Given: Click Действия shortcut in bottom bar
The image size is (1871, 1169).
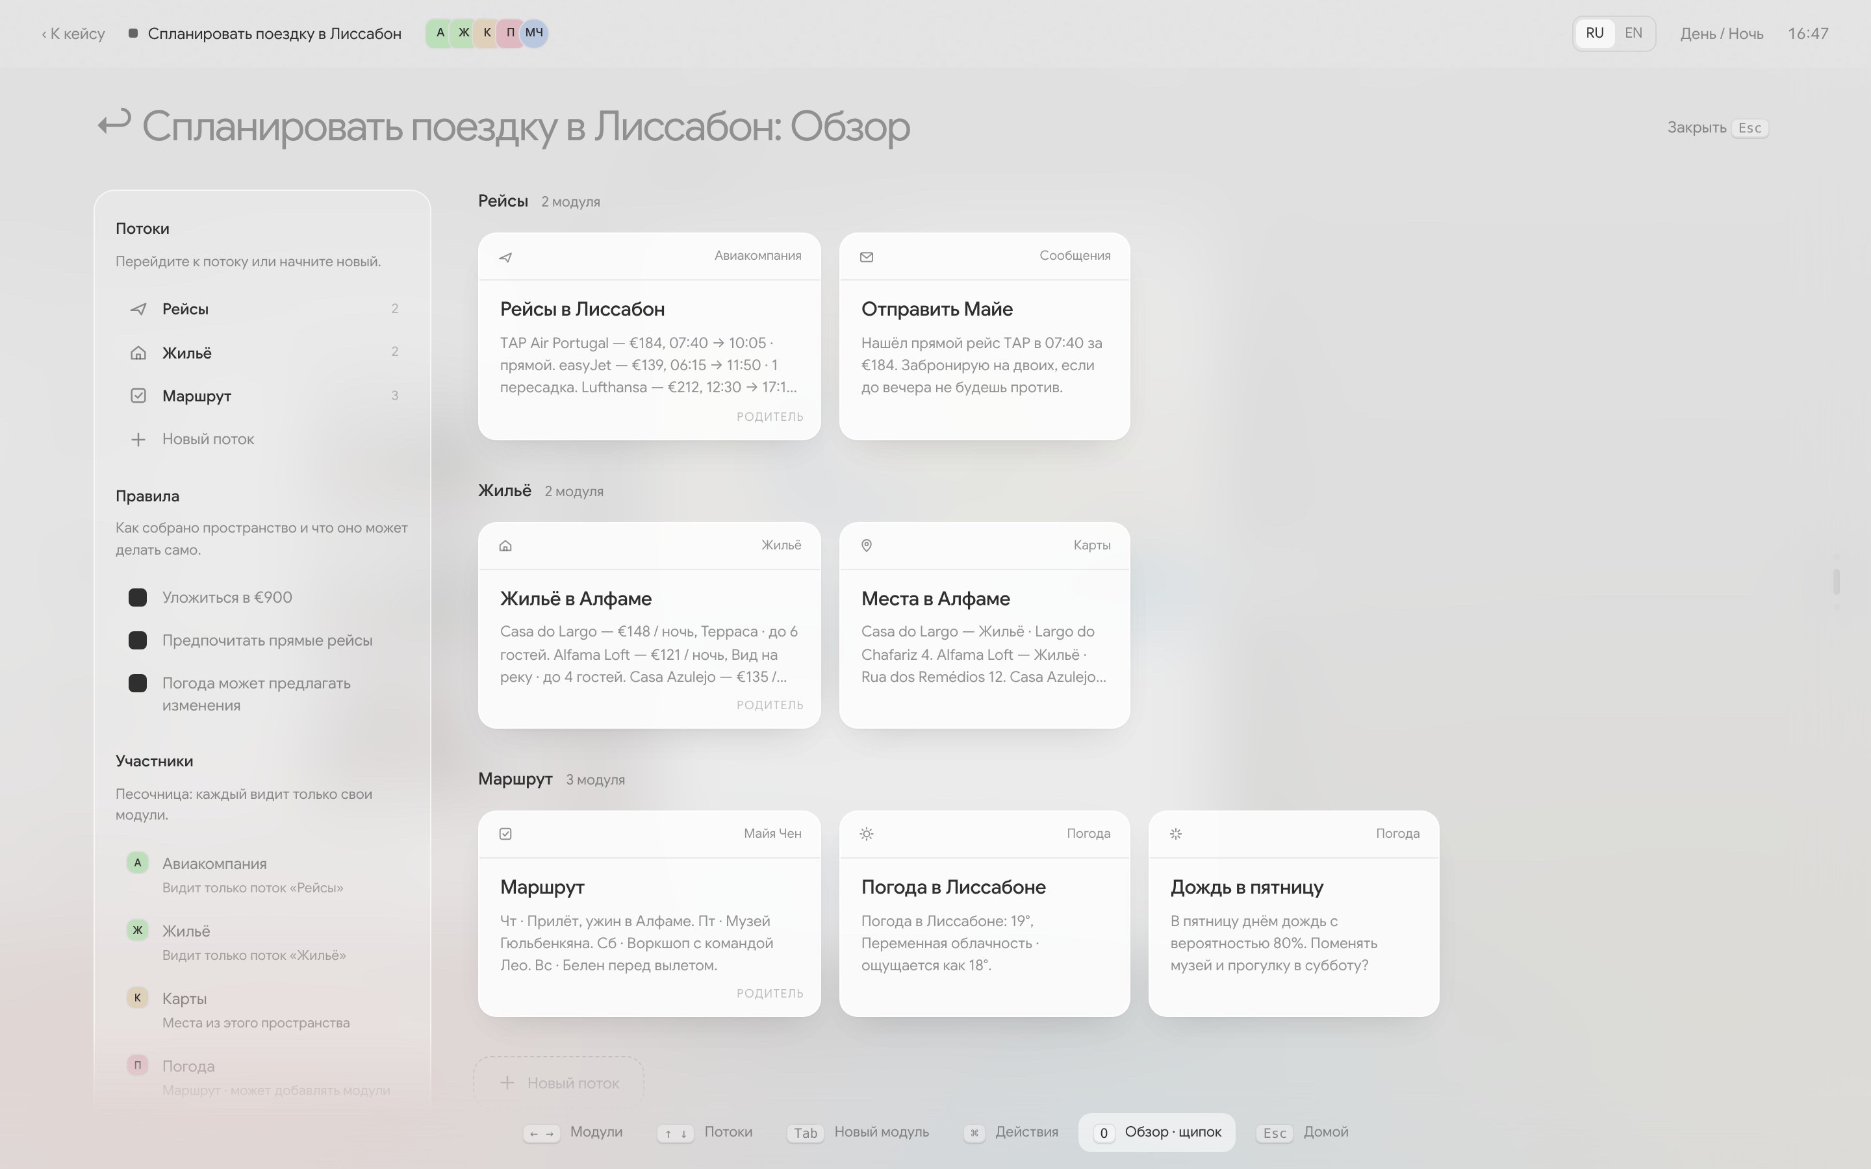Looking at the screenshot, I should [x=1012, y=1132].
